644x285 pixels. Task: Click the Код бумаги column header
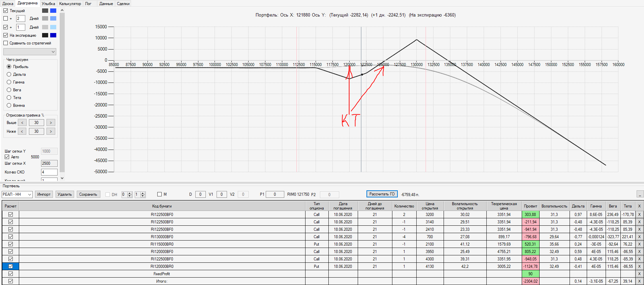pos(162,206)
